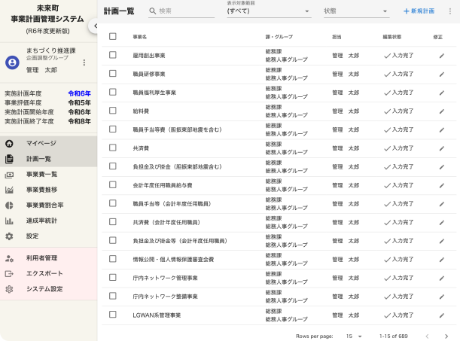
Task: Click the 事業費一覧 money icon
Action: pyautogui.click(x=9, y=175)
